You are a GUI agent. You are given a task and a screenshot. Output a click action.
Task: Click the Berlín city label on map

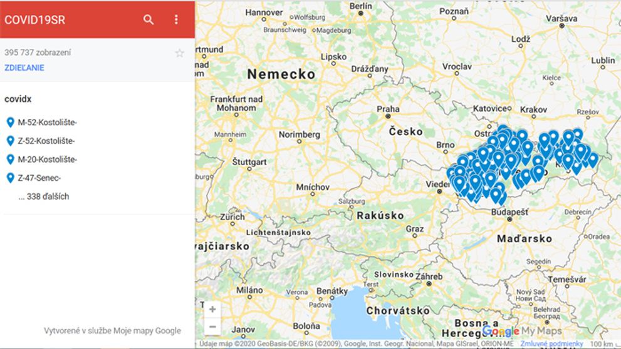tap(360, 6)
